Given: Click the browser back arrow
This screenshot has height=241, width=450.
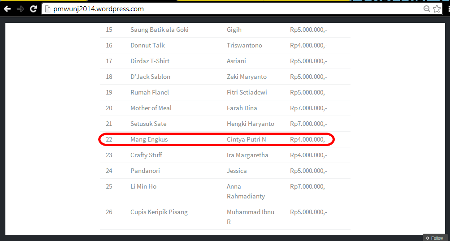Looking at the screenshot, I should 7,9.
